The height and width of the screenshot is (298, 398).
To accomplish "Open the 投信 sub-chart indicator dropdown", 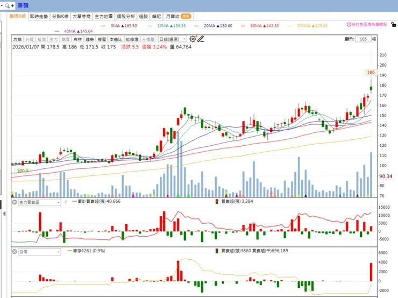I will pos(39,252).
